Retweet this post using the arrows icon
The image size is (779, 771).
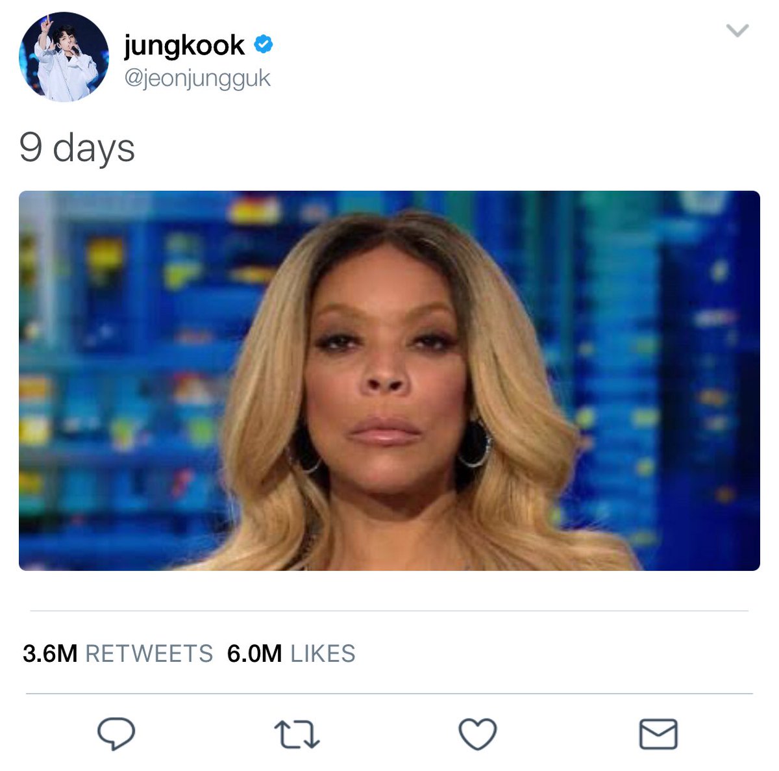coord(297,735)
